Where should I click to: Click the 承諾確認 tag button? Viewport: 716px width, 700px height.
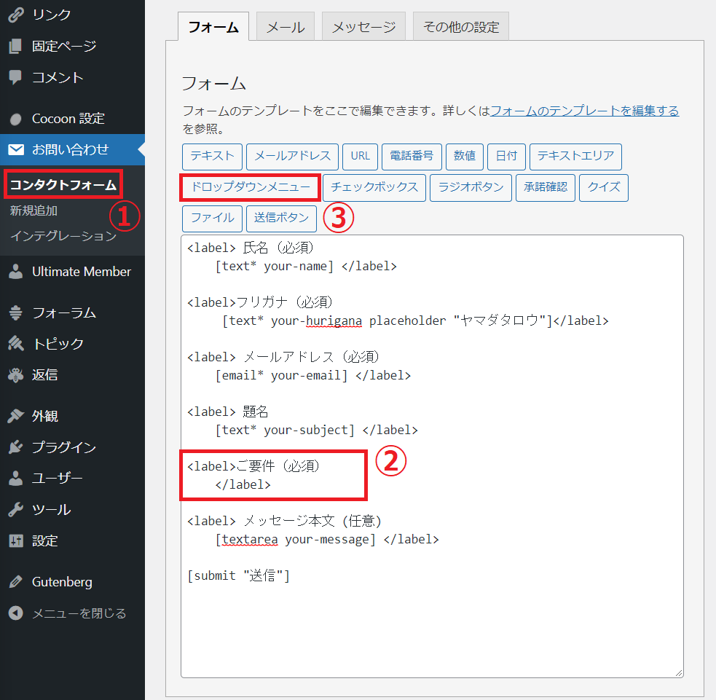click(x=546, y=187)
